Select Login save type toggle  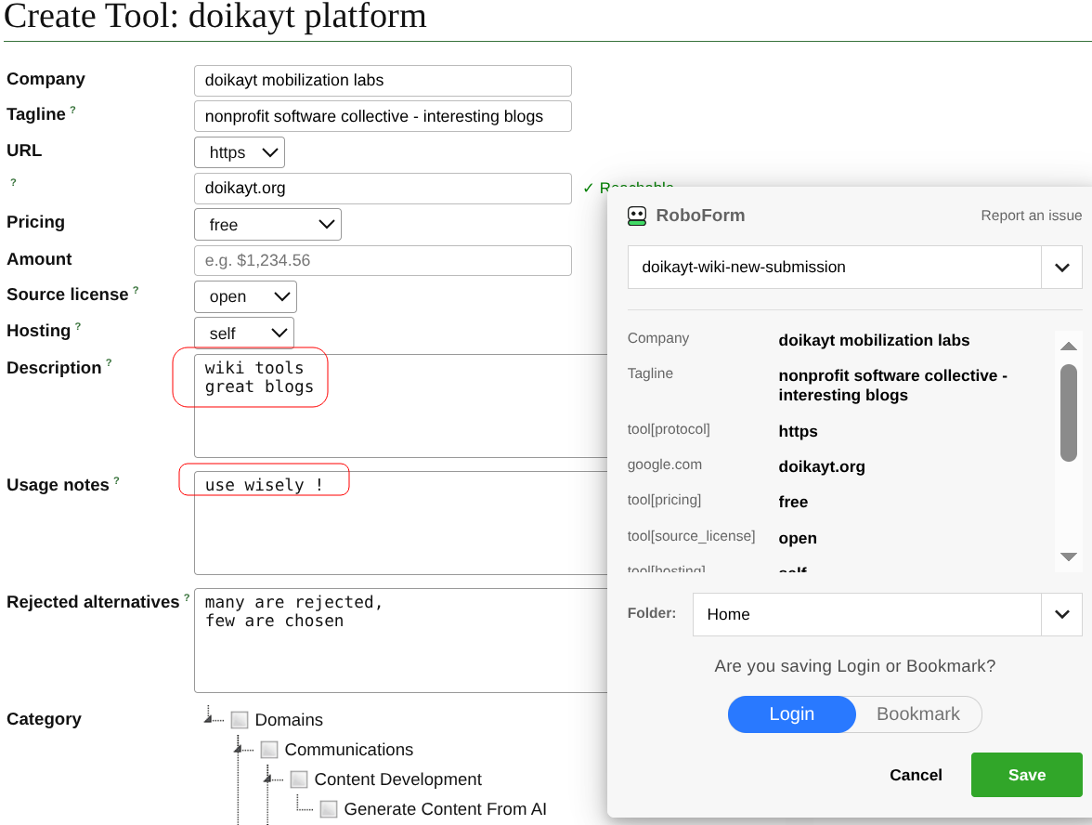click(x=792, y=714)
